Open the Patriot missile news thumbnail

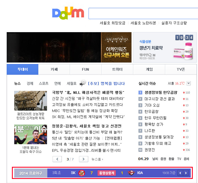point(30,101)
